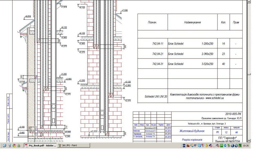The width and height of the screenshot is (262, 164).
Task: Click the red Adobe Acrobat tray icon
Action: click(x=188, y=146)
